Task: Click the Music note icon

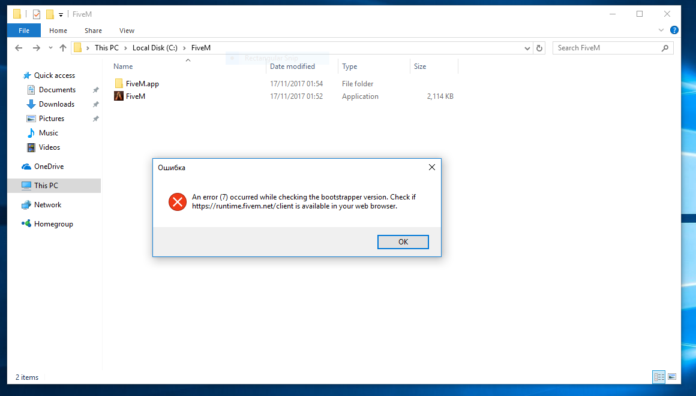Action: [31, 133]
